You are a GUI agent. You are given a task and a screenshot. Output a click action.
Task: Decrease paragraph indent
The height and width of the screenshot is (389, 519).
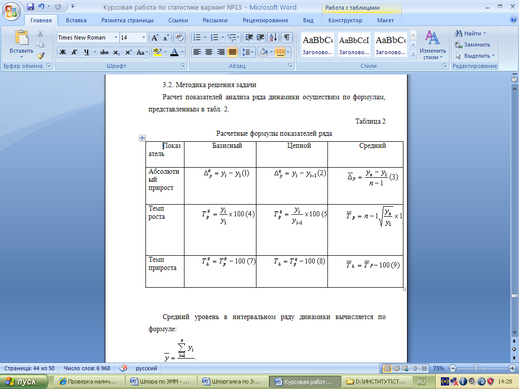[x=248, y=37]
